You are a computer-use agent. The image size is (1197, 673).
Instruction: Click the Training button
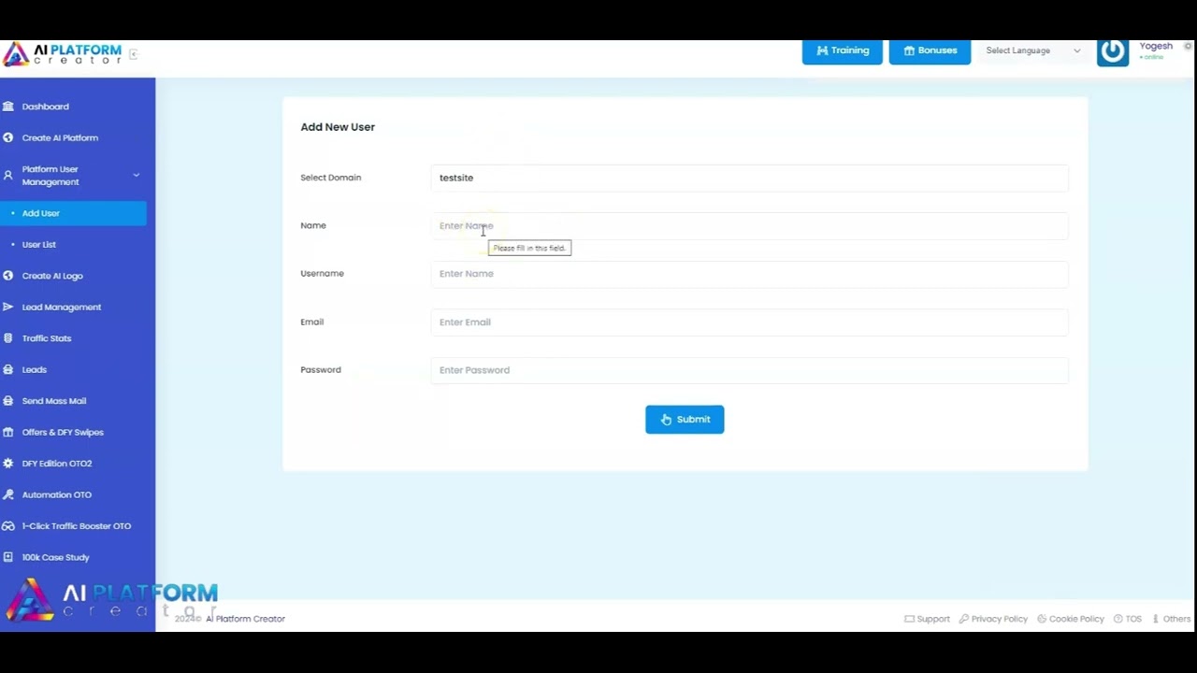pos(842,50)
